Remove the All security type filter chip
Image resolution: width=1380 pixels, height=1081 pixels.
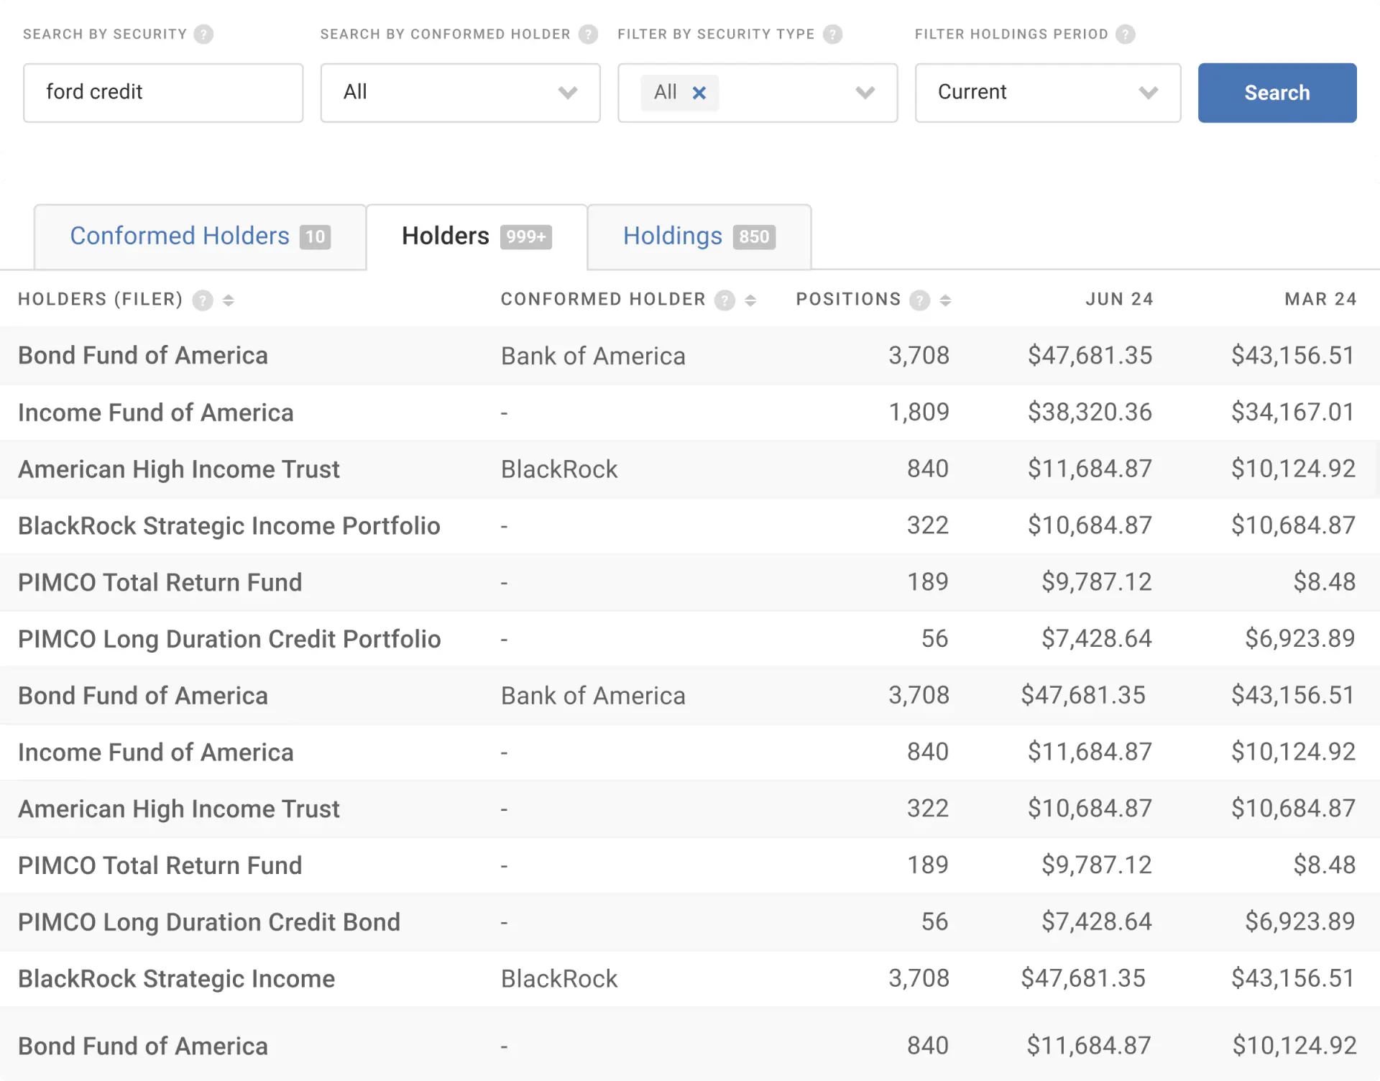pos(699,93)
